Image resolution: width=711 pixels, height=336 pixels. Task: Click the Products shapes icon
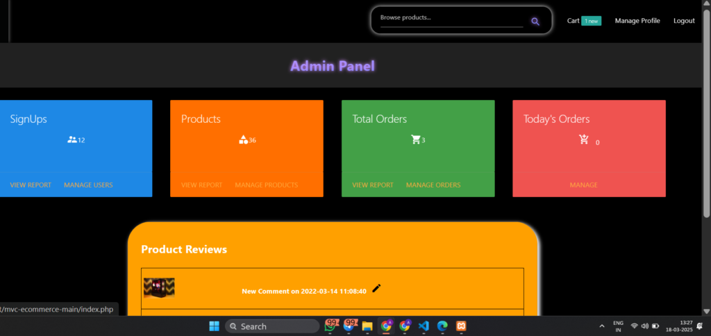(x=243, y=140)
